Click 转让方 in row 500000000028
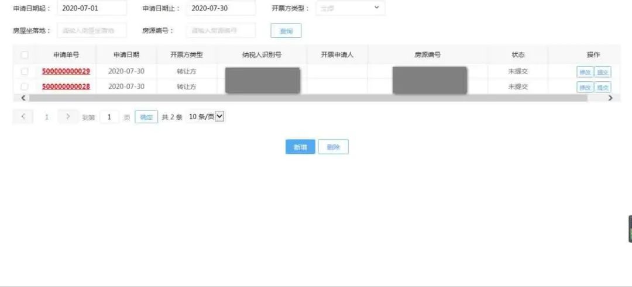632x287 pixels. (187, 87)
